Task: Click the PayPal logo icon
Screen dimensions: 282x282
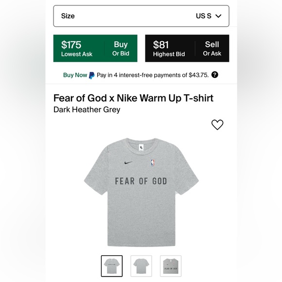Action: click(x=92, y=75)
